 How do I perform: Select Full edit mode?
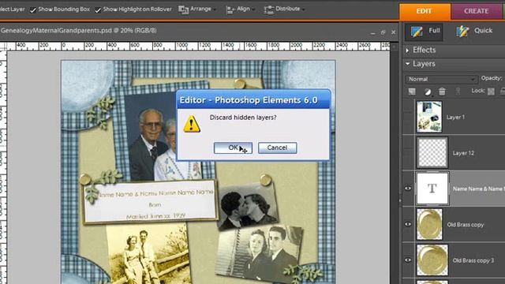tap(425, 32)
